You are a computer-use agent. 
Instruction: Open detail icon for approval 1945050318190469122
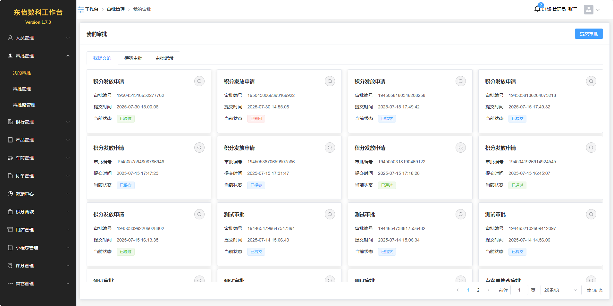point(460,148)
